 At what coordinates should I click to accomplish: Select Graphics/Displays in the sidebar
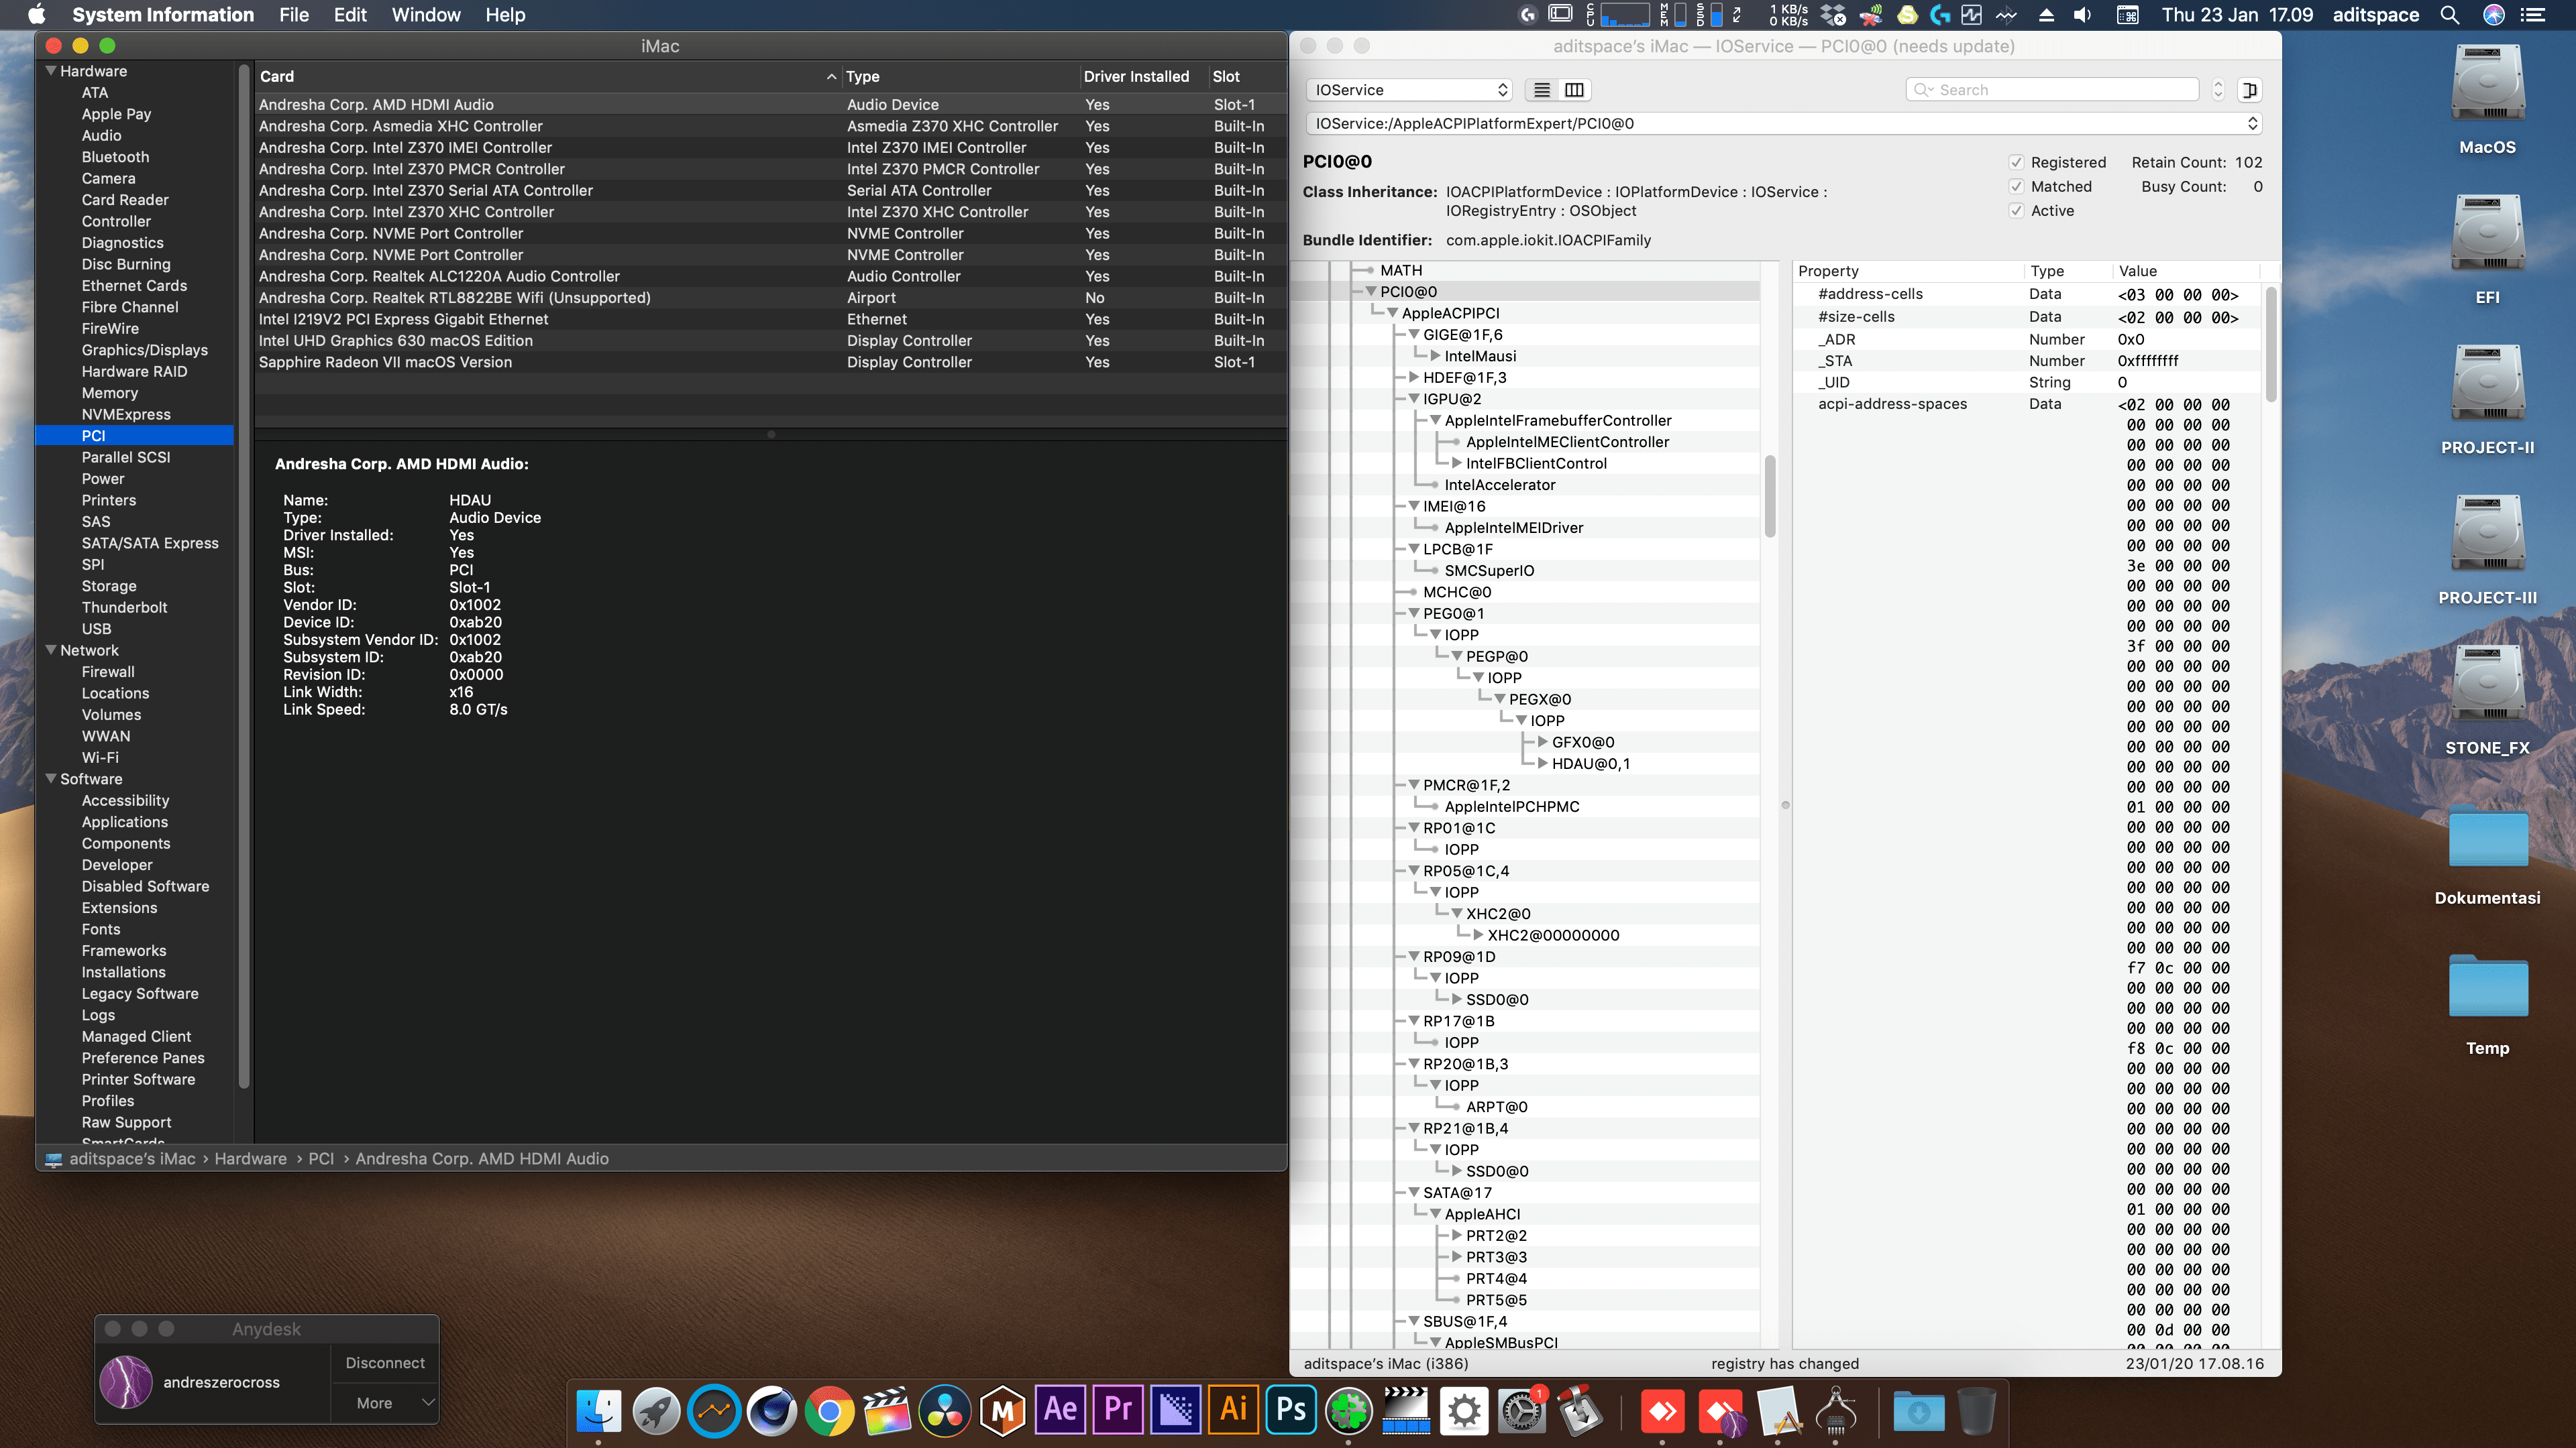coord(145,350)
